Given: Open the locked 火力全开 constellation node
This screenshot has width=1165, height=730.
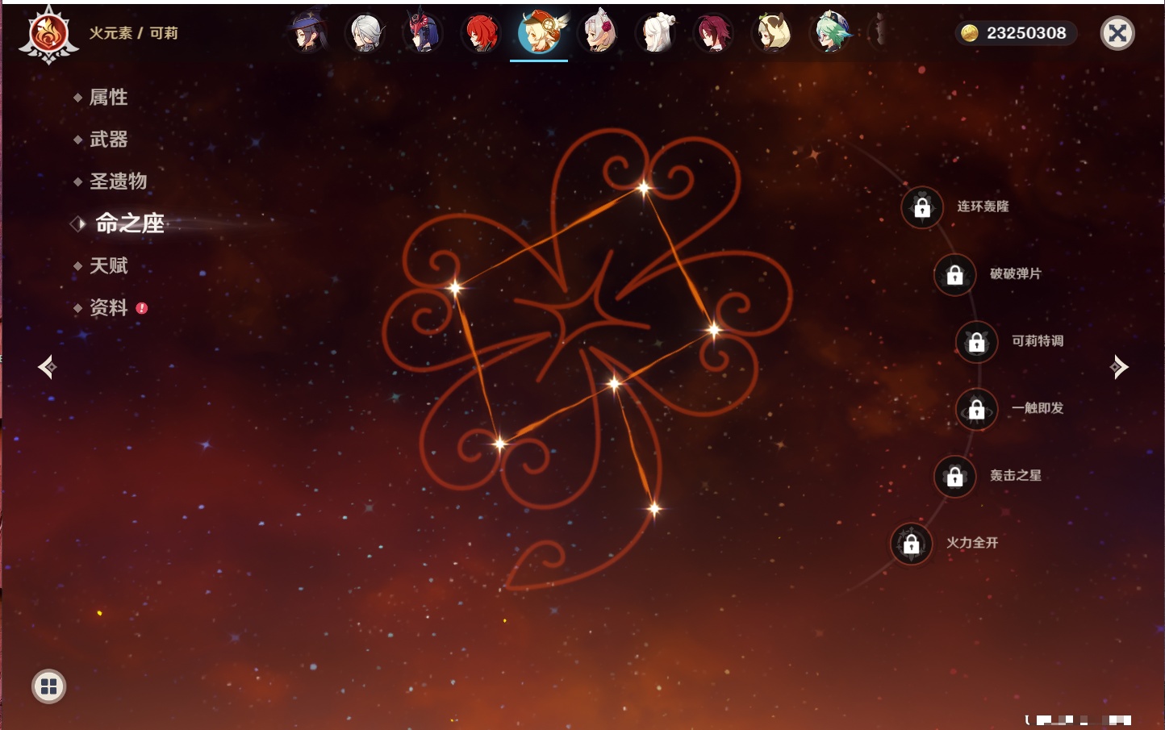Looking at the screenshot, I should tap(912, 544).
